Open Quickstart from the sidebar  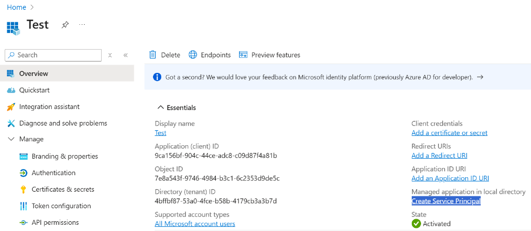pyautogui.click(x=34, y=90)
